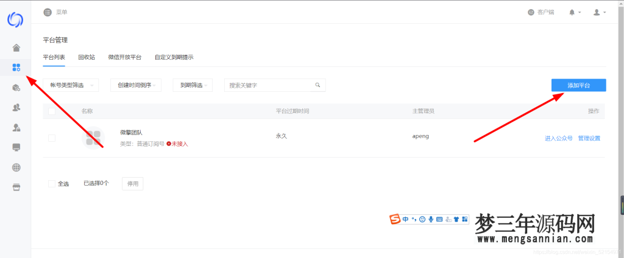
Task: Switch to the 平台列表 tab
Action: [x=54, y=57]
